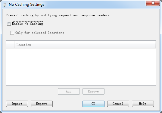Viewport: 162px width, 113px height.
Task: Open Help for this dialog
Action: point(143,104)
